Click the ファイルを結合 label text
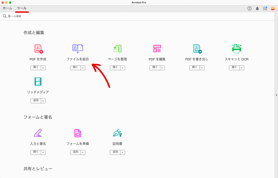278x178 pixels. point(78,59)
